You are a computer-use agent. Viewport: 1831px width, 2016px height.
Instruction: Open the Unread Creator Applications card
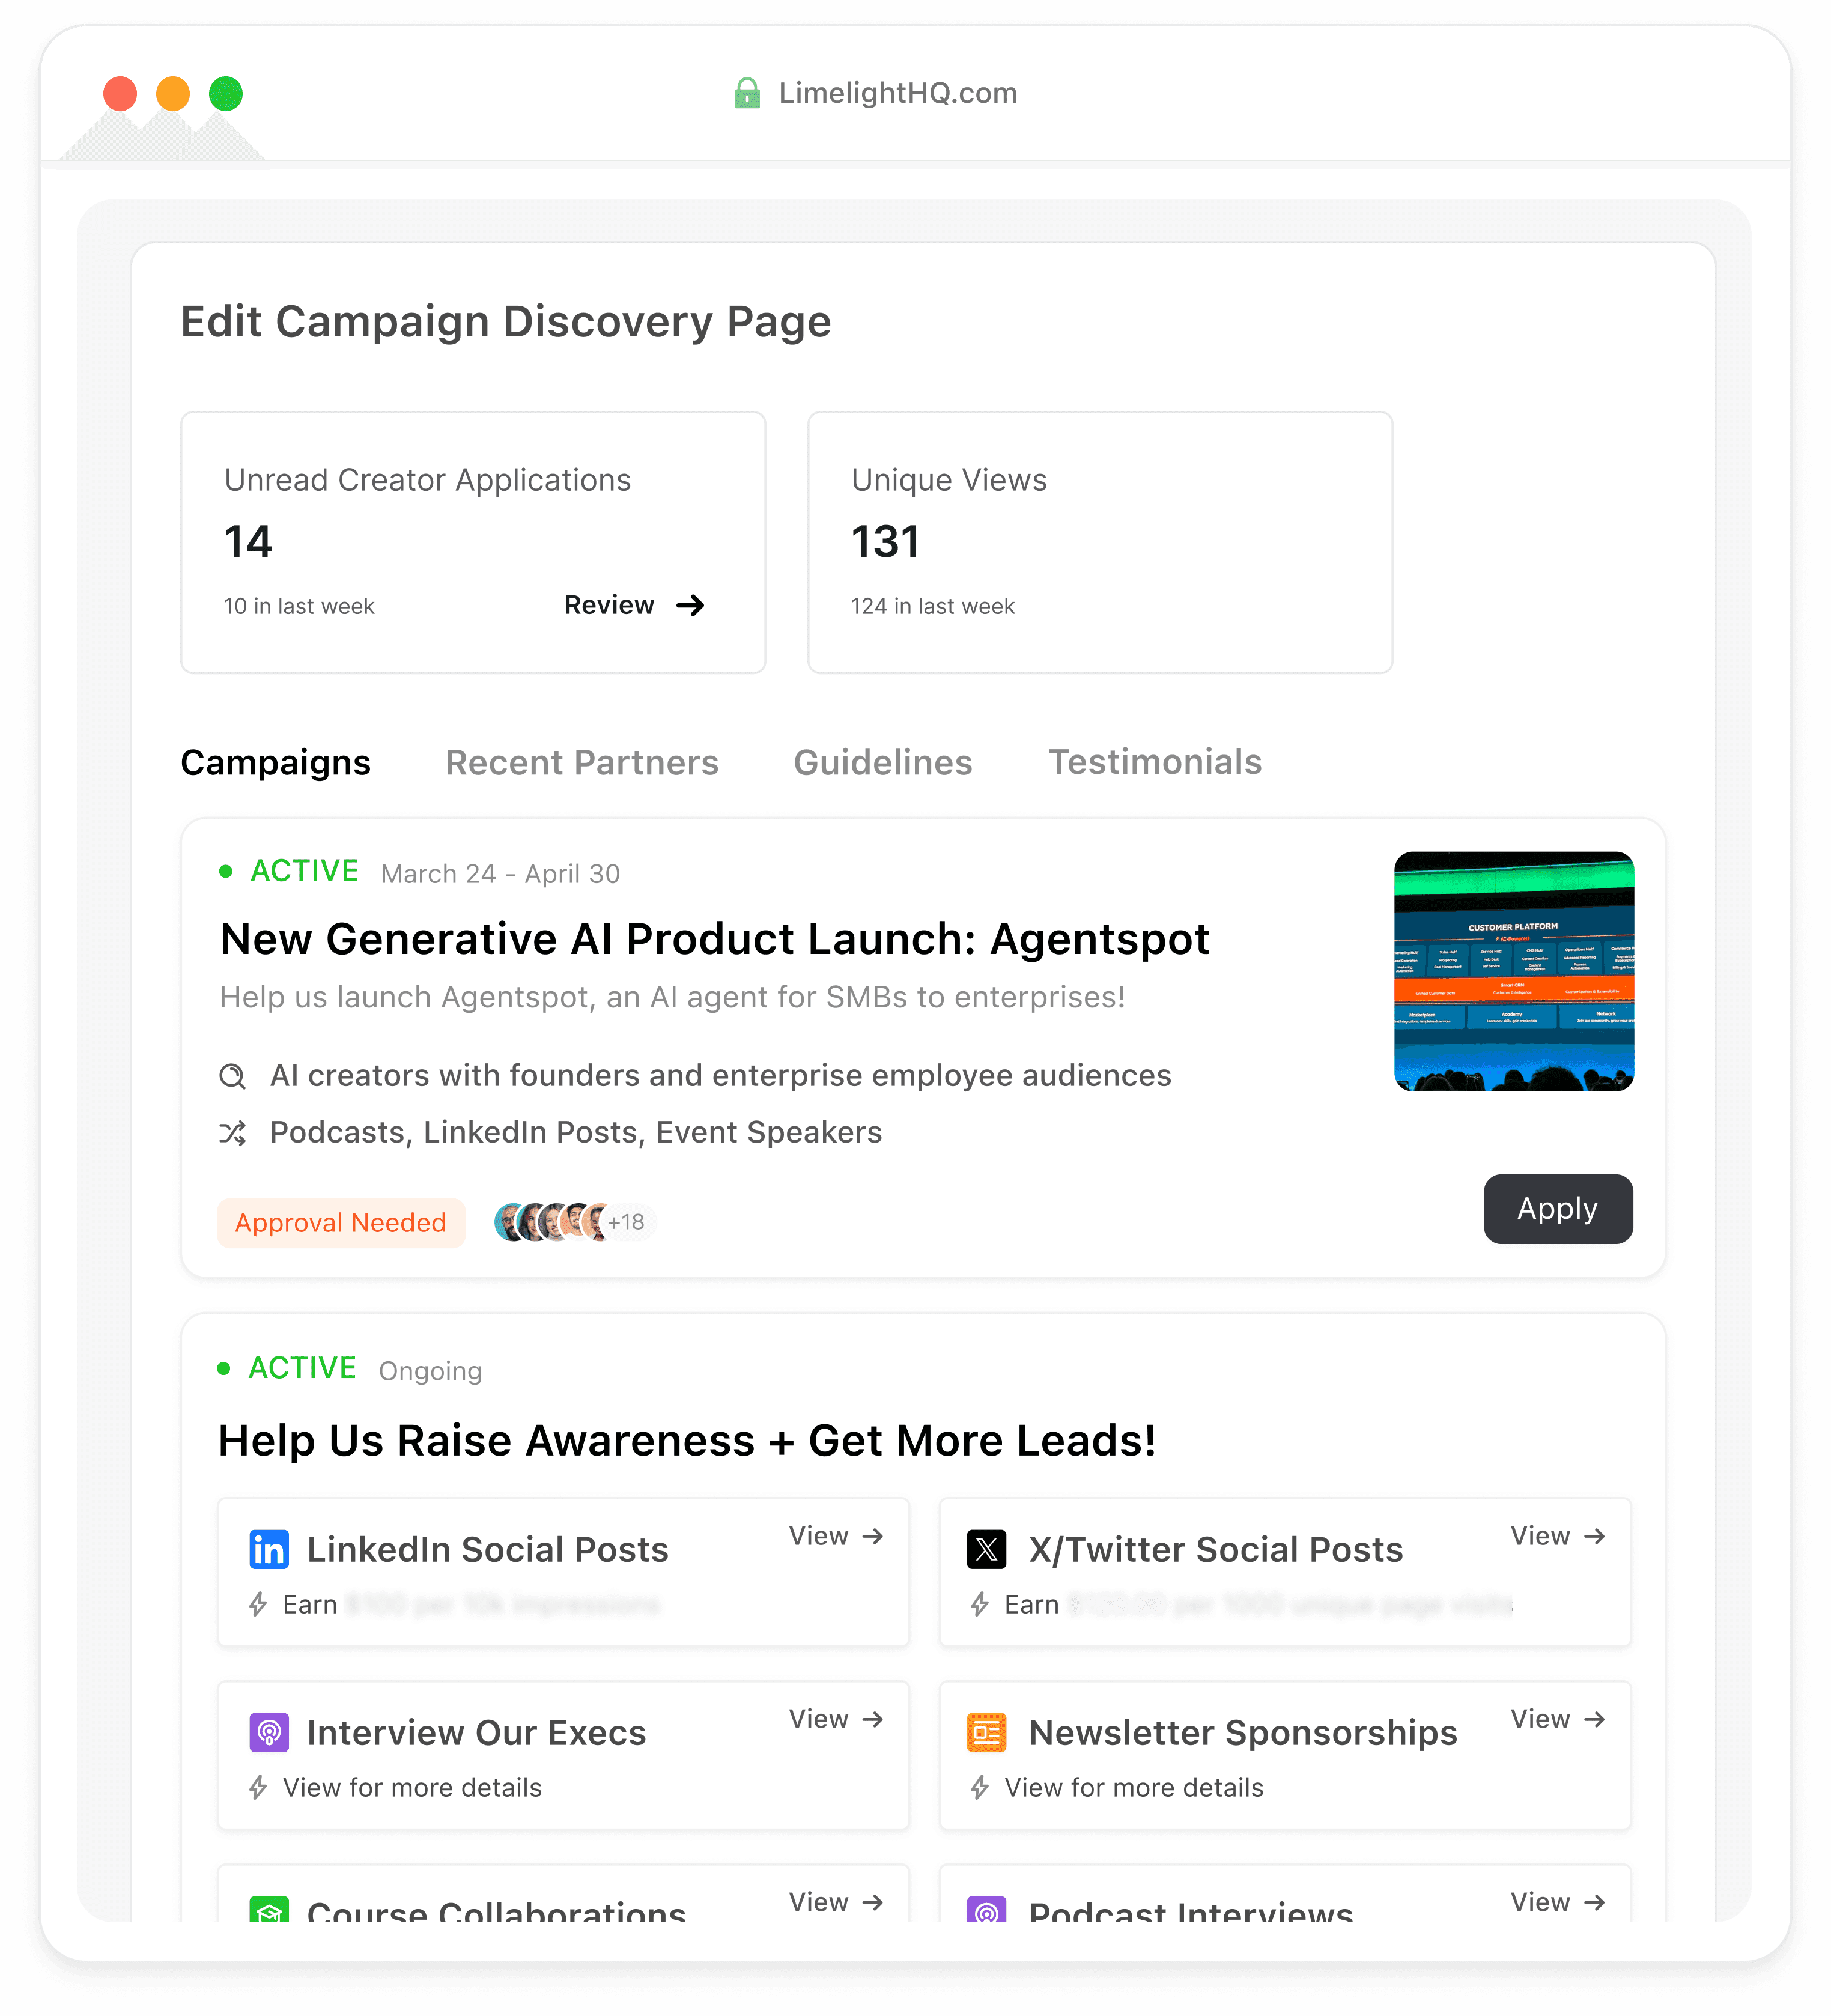click(x=473, y=542)
